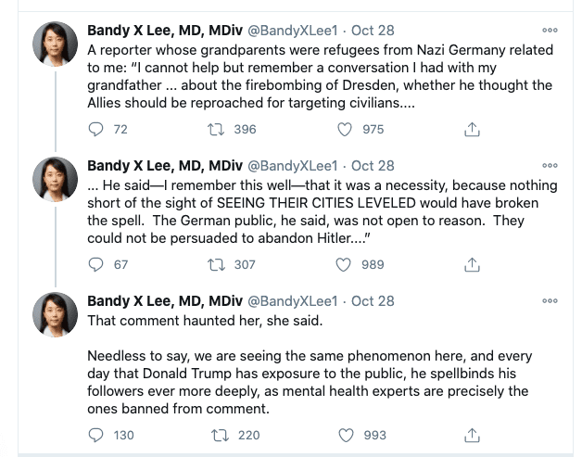Reply to tweet with 130 comments

95,435
